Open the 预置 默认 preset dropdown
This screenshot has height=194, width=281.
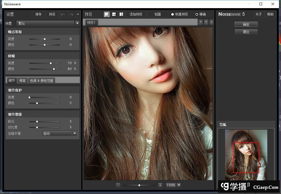(x=77, y=23)
